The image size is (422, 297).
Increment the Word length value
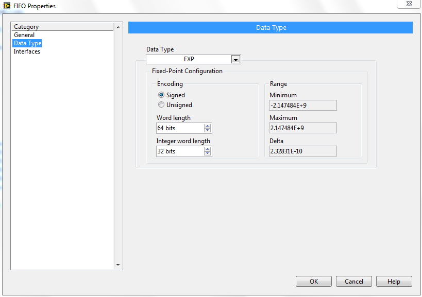207,126
